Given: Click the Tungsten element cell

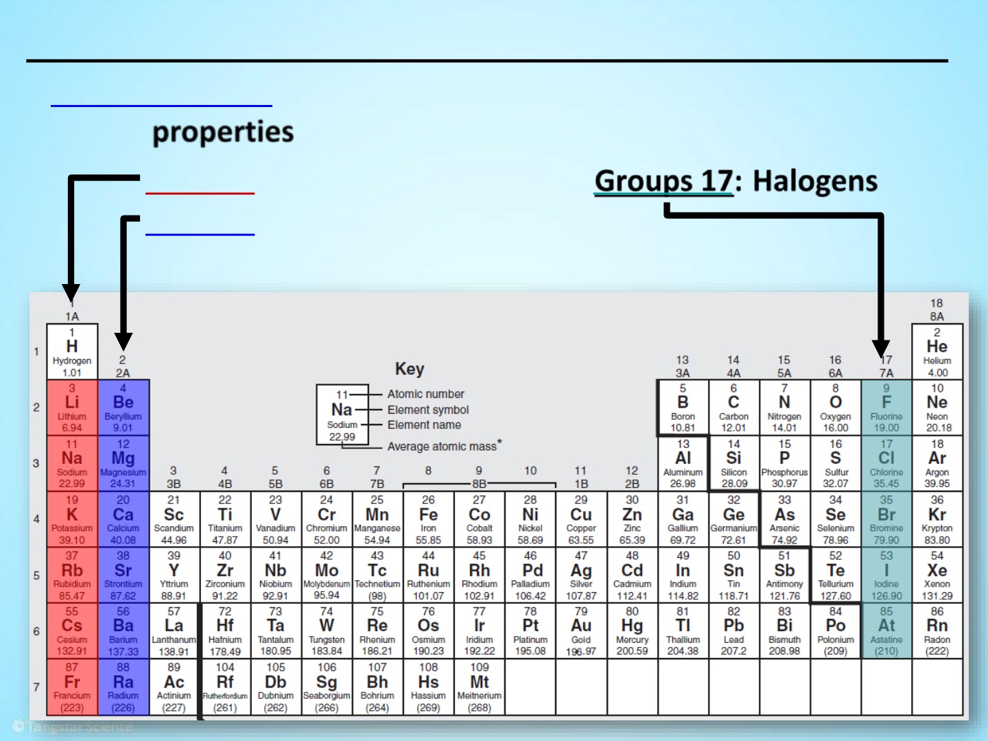Looking at the screenshot, I should point(327,631).
